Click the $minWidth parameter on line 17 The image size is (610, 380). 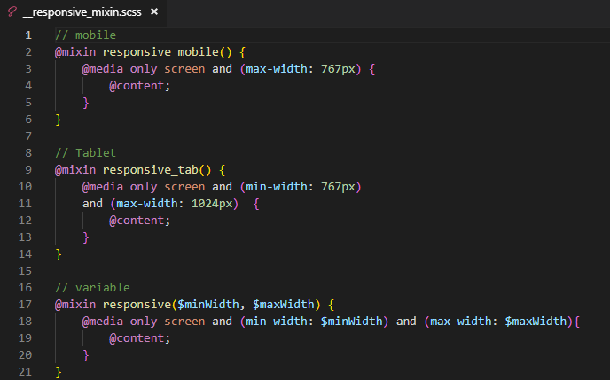click(210, 305)
